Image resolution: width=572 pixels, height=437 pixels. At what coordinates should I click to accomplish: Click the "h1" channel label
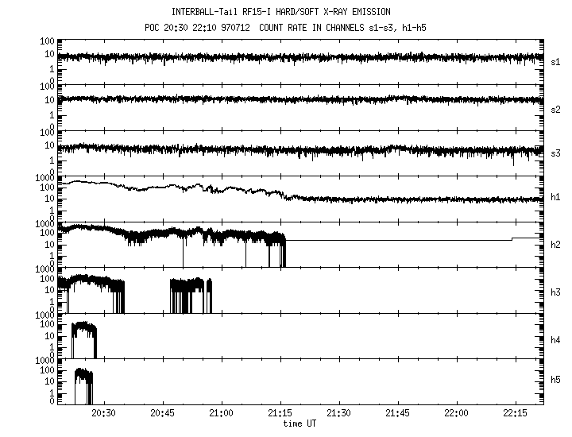(x=555, y=197)
